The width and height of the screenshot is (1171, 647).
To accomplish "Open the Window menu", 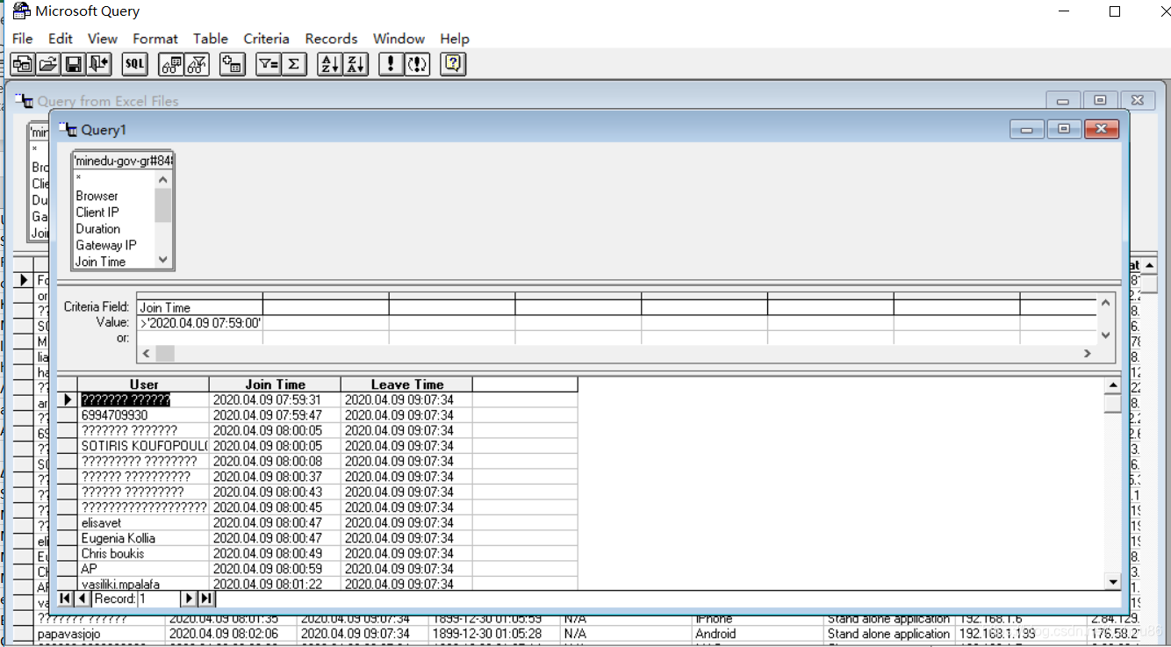I will [x=399, y=39].
